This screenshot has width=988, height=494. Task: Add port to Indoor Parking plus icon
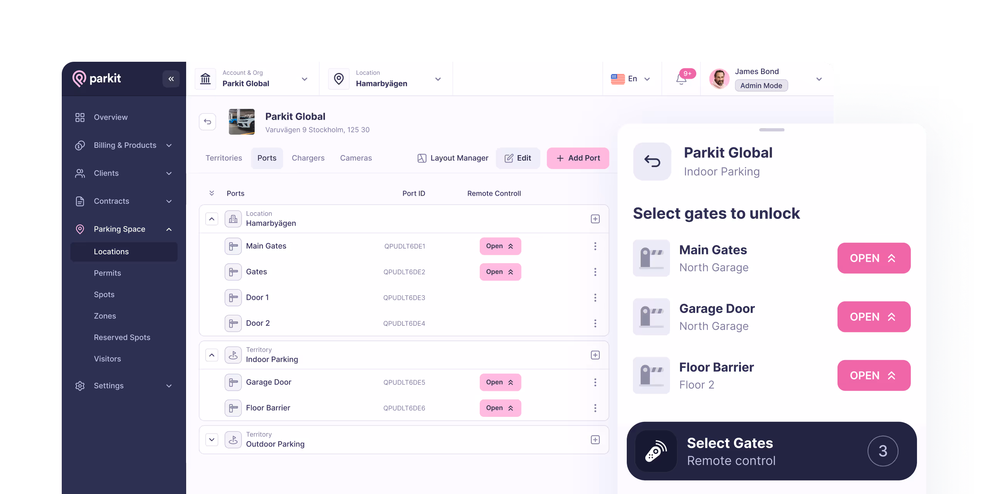coord(595,355)
